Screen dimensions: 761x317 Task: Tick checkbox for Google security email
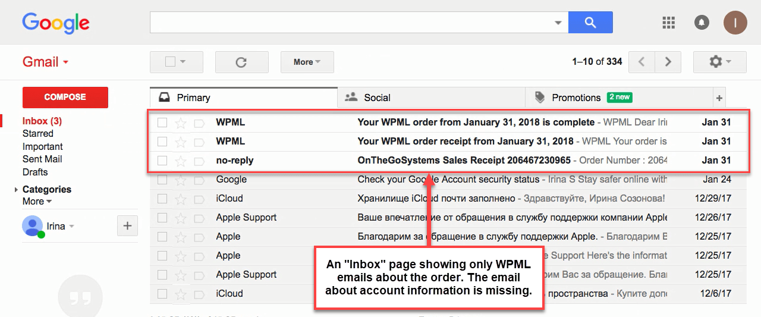tap(162, 180)
